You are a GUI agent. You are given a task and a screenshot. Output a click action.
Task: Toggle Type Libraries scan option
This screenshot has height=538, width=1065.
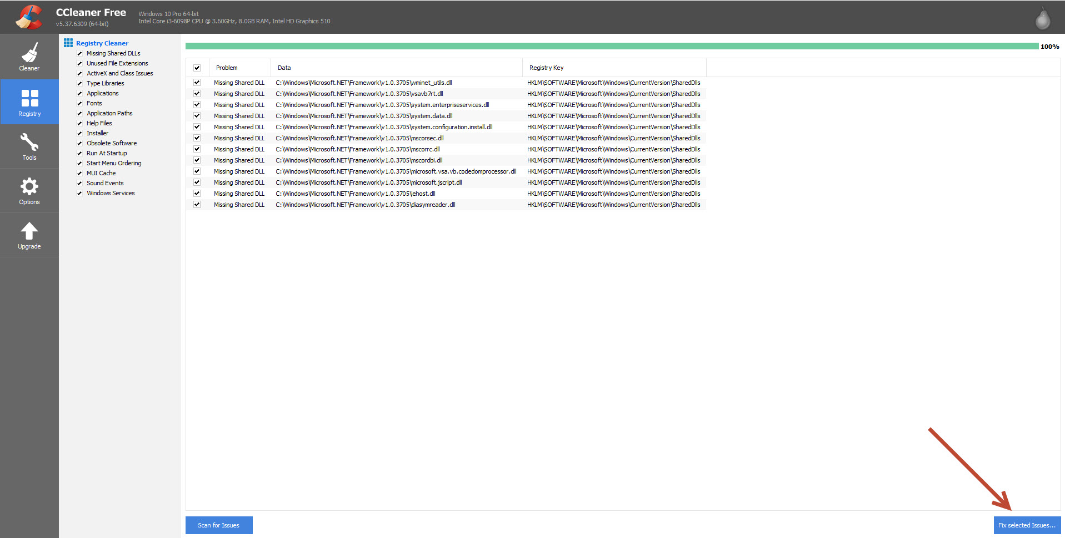[x=79, y=83]
